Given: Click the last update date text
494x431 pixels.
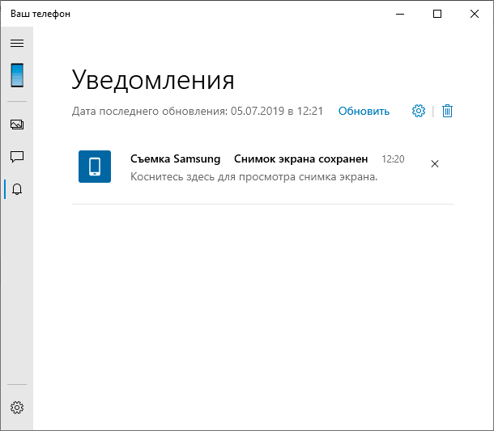Looking at the screenshot, I should click(198, 111).
